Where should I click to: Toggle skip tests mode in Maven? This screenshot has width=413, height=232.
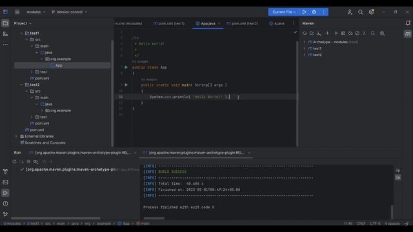point(358,34)
